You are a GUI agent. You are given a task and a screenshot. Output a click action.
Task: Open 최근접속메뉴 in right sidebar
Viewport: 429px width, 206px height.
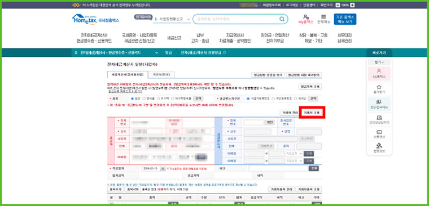pyautogui.click(x=379, y=105)
